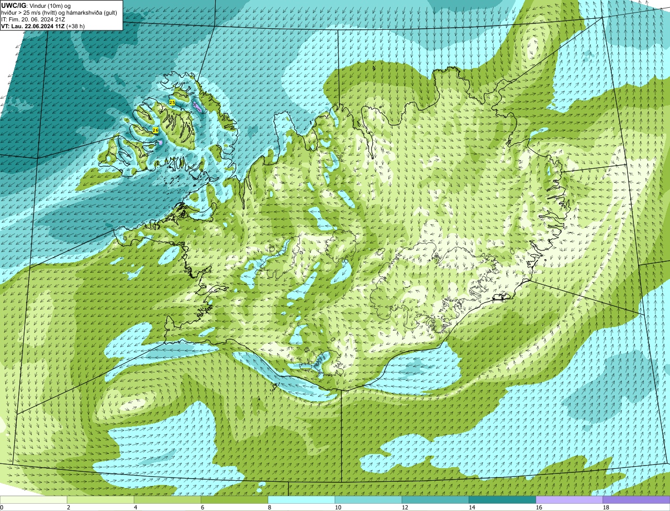Click the legend scale number '12'
670x511 pixels.
coord(405,507)
